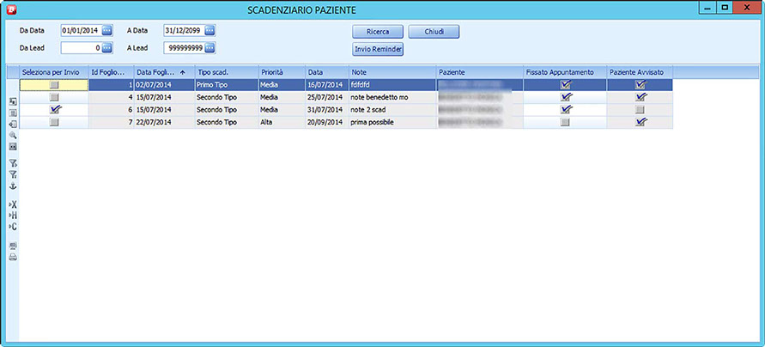Click the anchor icon in left sidebar

coord(13,186)
